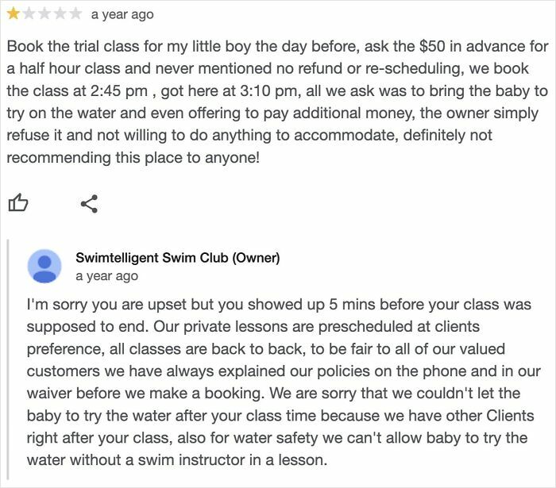This screenshot has height=488, width=556.
Task: Click the second gray rating star
Action: 29,13
